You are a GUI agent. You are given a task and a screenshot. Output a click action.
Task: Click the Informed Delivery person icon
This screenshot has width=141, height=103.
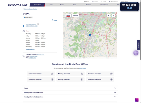pyautogui.click(x=110, y=2)
